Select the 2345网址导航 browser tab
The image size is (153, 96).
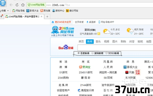24,17
